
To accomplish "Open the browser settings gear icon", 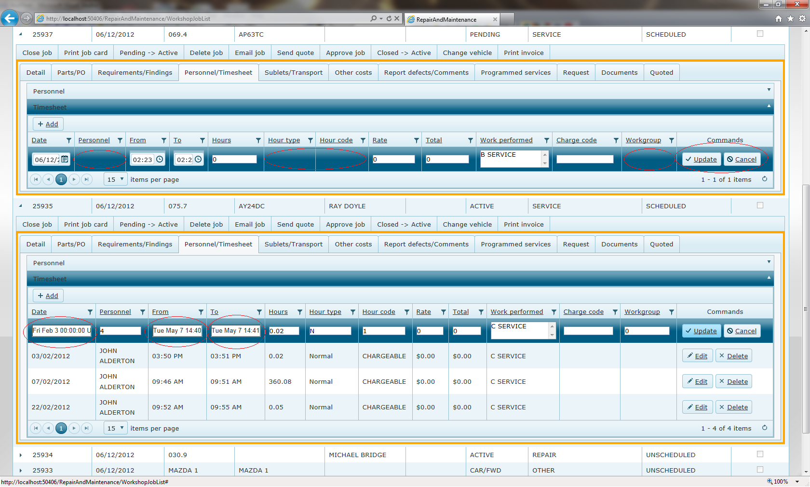I will (802, 18).
